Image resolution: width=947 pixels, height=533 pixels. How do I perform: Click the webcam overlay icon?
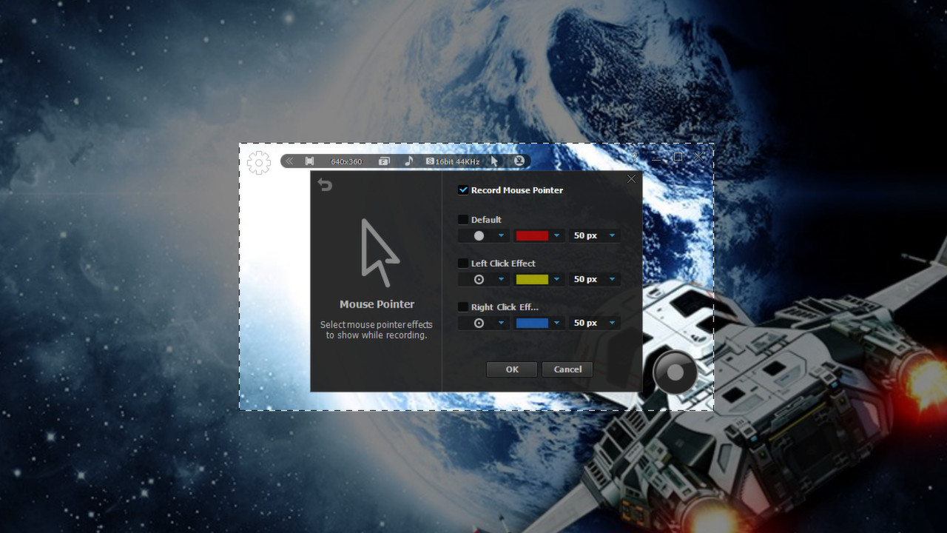point(519,161)
